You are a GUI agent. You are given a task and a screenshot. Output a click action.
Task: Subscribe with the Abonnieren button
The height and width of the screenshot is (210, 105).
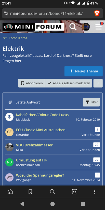click(x=31, y=83)
